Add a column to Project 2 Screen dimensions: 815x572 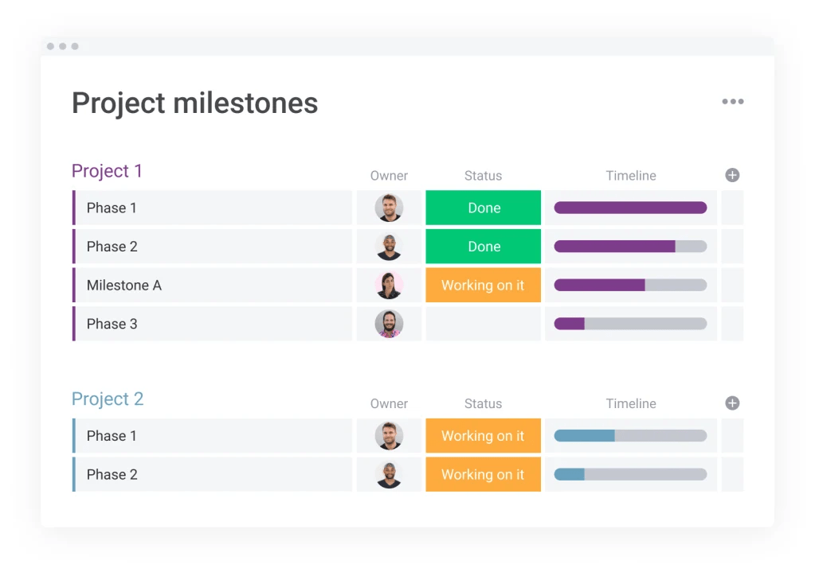pos(732,403)
